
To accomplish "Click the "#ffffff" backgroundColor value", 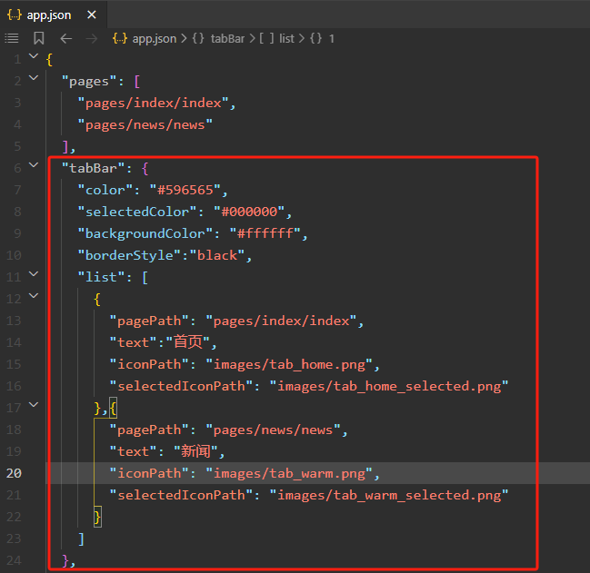I will pyautogui.click(x=265, y=233).
